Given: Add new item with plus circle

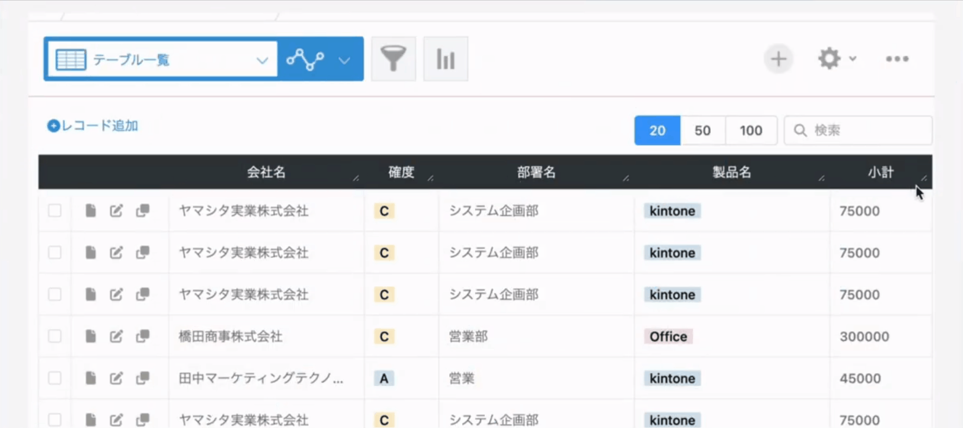Looking at the screenshot, I should [778, 59].
